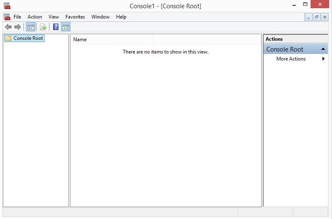Open the Favorites menu

coord(75,17)
